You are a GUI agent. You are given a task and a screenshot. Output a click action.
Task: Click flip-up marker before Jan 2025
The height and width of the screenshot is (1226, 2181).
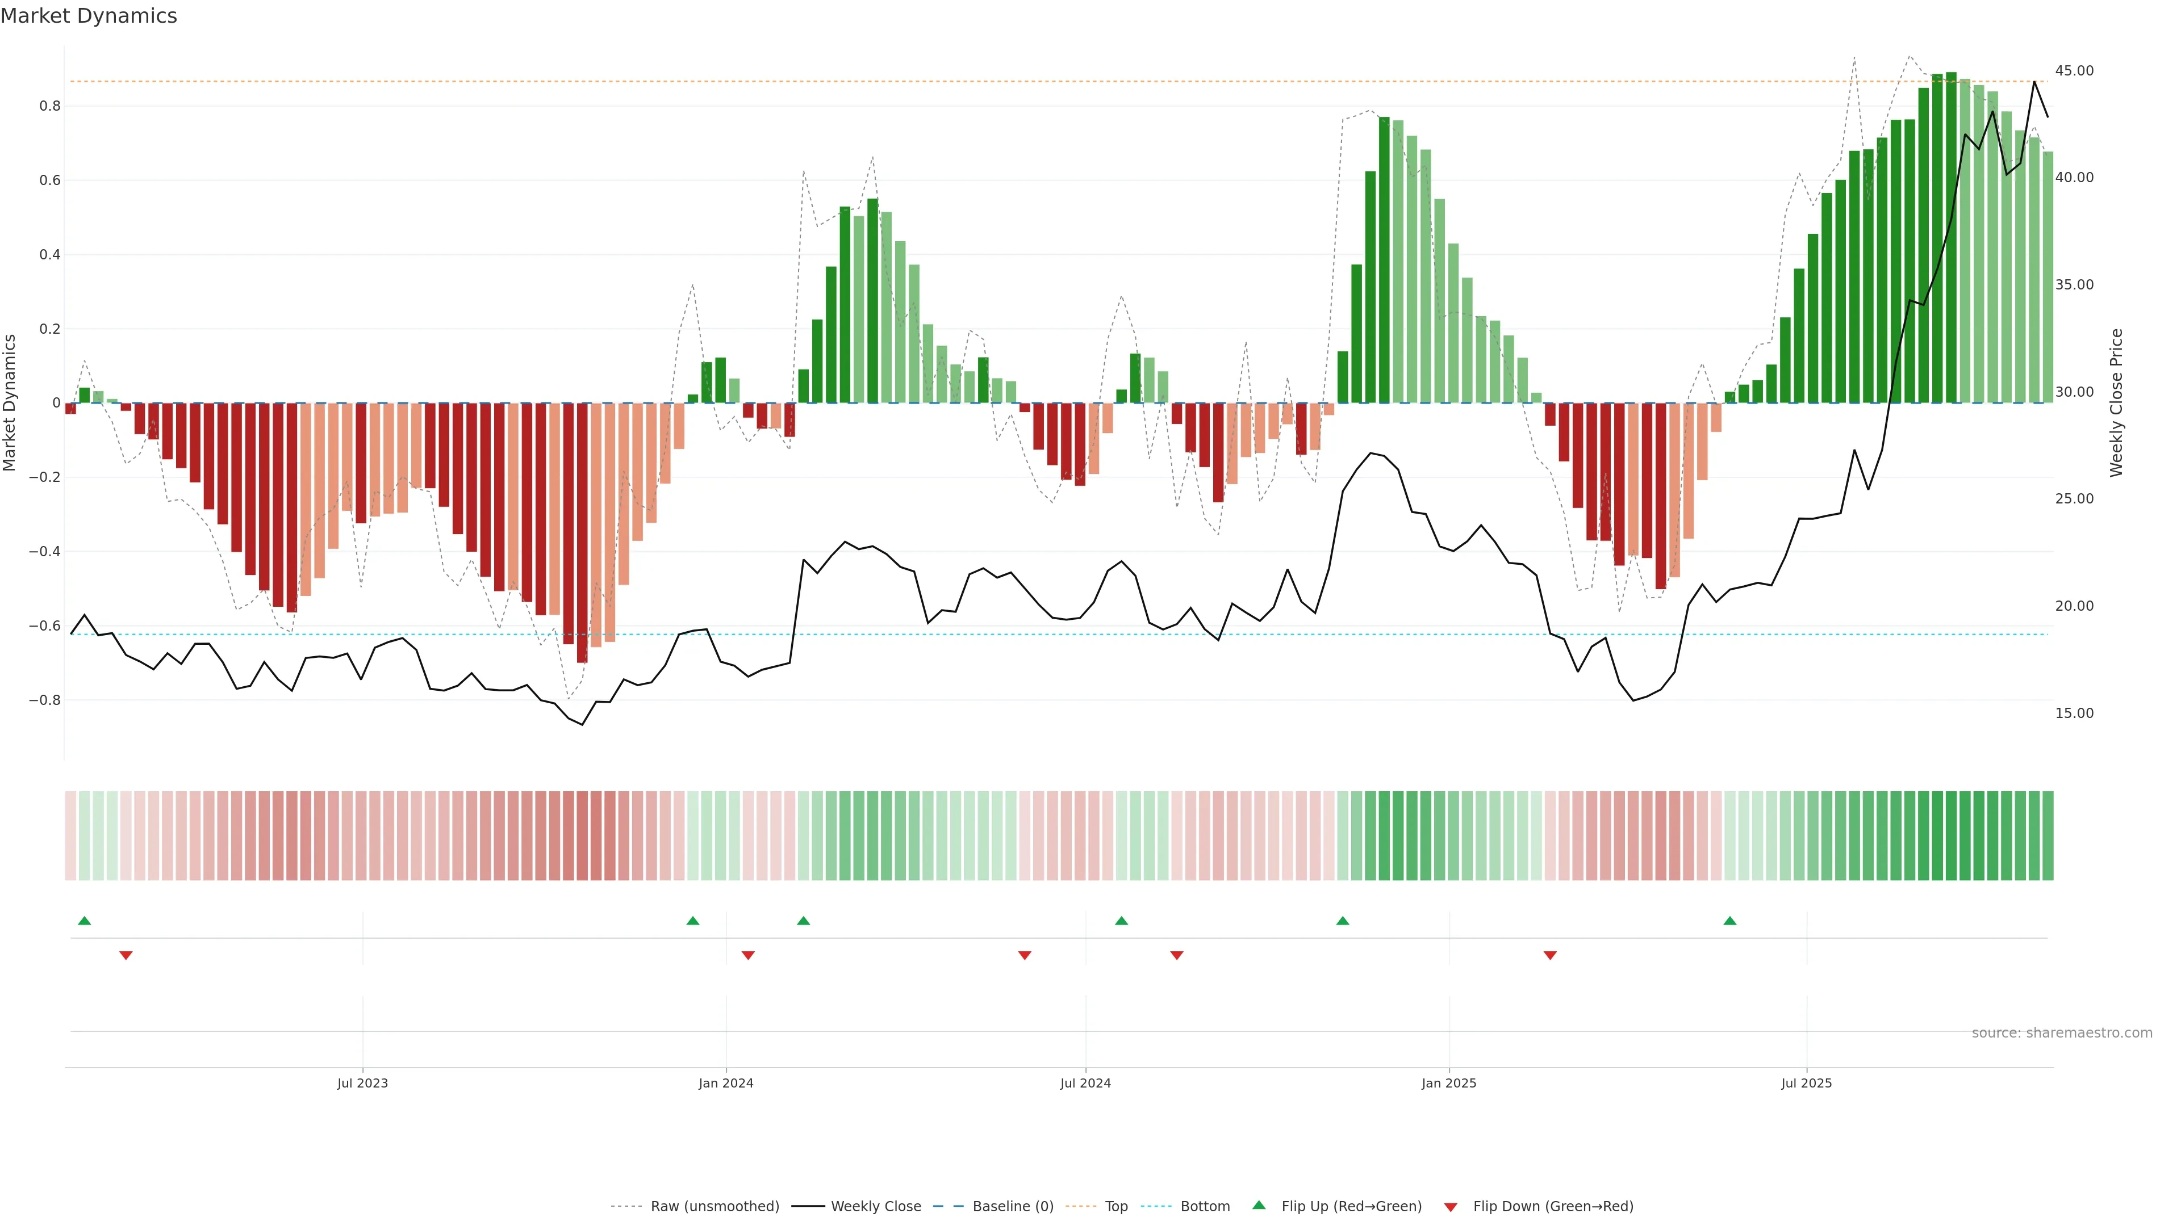1343,921
